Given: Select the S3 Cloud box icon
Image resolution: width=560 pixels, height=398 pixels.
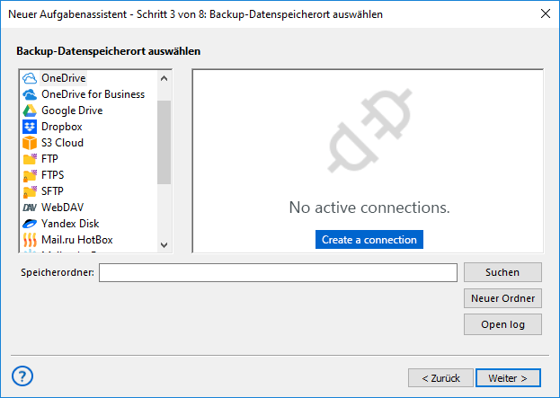Looking at the screenshot, I should point(30,143).
